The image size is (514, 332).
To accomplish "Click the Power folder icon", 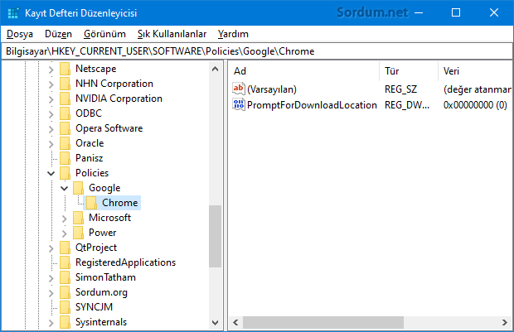I will pos(78,233).
